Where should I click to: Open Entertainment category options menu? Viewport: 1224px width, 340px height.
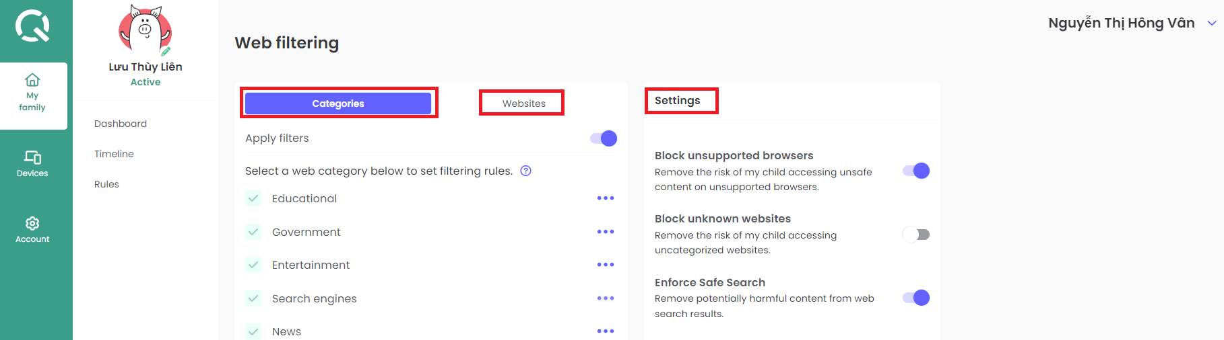pyautogui.click(x=606, y=265)
